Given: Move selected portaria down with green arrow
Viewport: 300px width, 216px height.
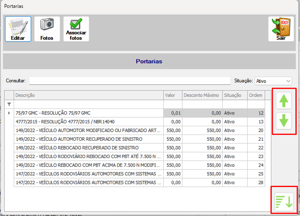Looking at the screenshot, I should point(284,121).
